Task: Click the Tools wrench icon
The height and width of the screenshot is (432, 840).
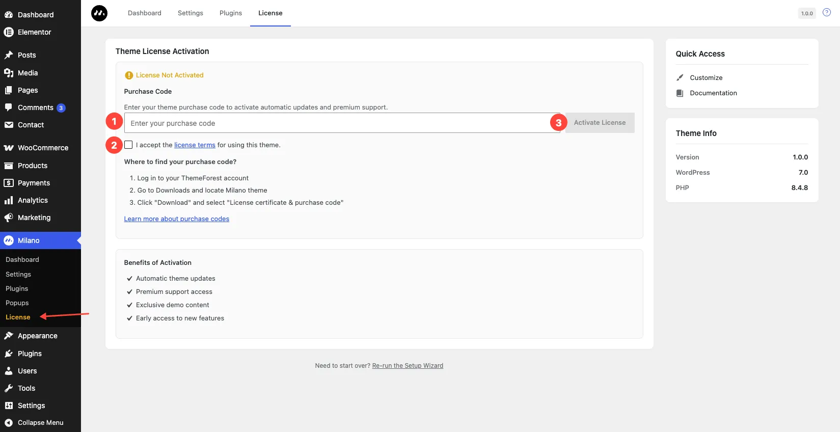Action: pos(9,388)
